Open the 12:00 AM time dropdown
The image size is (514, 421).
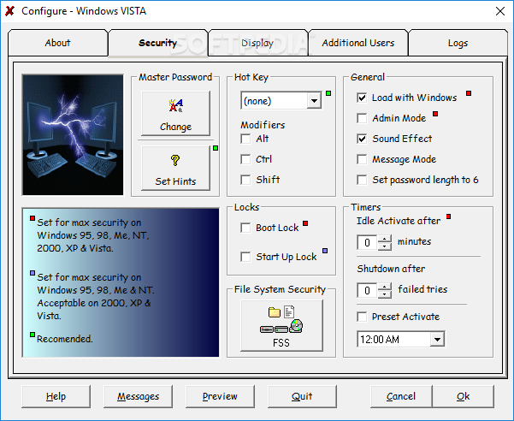tap(437, 340)
